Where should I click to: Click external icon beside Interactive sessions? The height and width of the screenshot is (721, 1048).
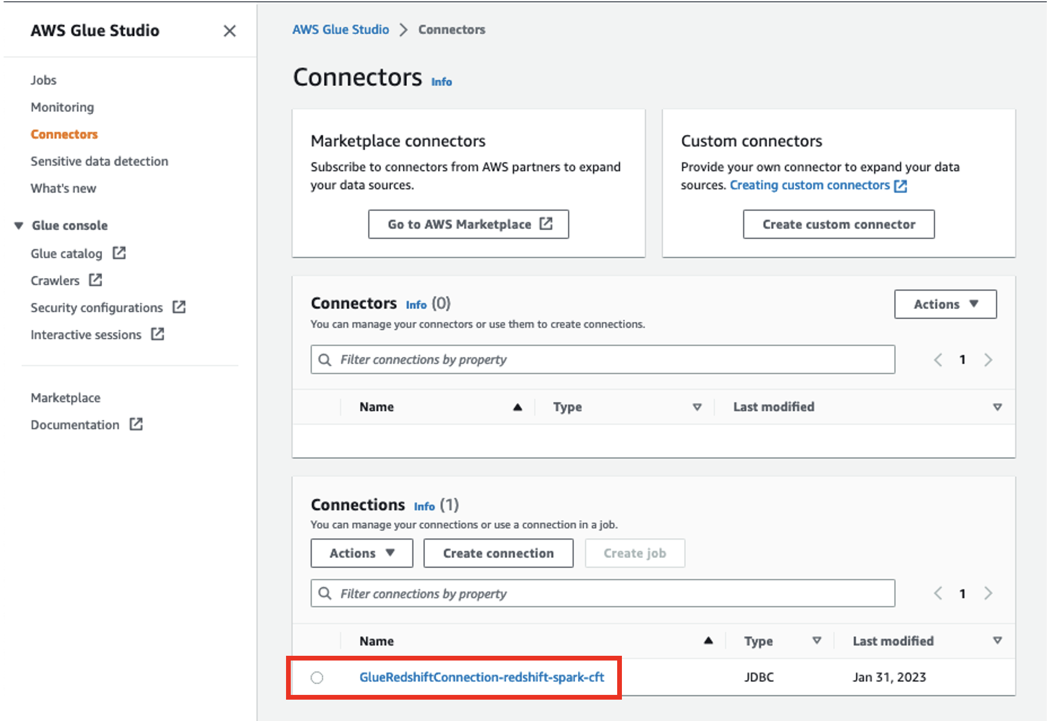(x=157, y=334)
